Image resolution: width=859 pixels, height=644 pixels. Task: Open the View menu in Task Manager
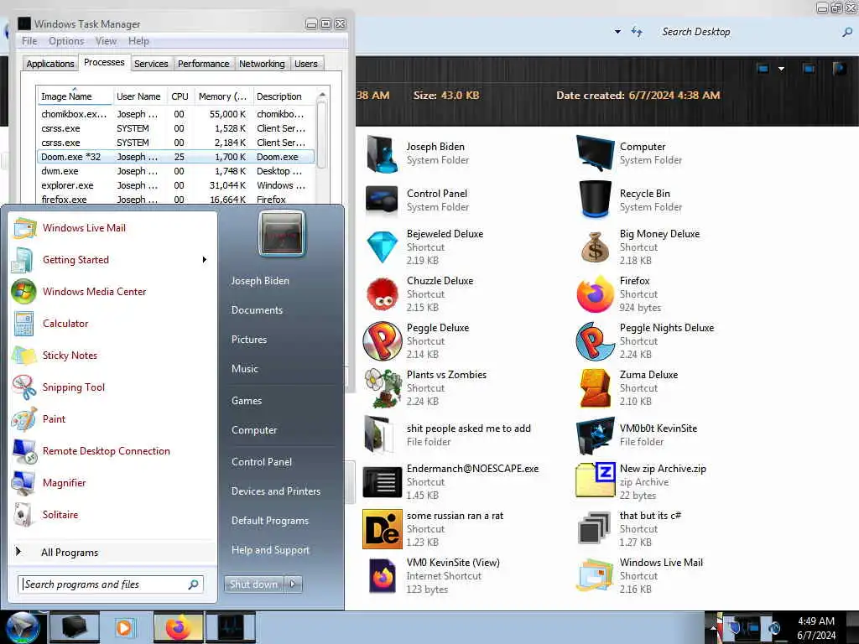point(106,41)
